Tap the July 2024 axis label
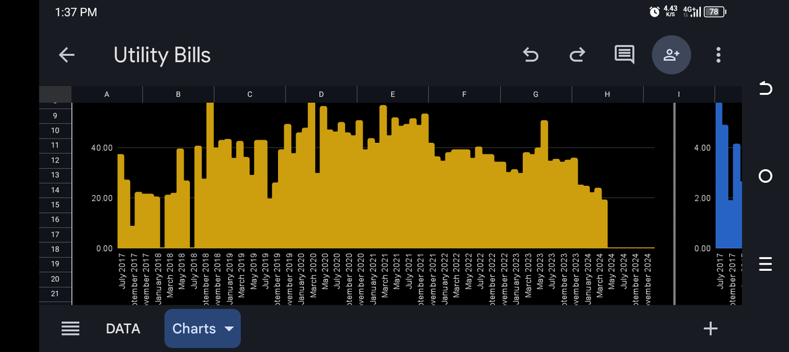 point(623,271)
